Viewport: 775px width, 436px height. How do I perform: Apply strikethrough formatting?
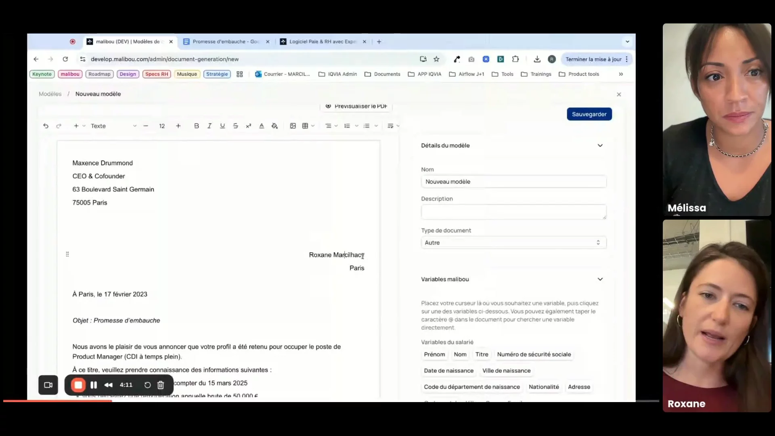tap(235, 126)
